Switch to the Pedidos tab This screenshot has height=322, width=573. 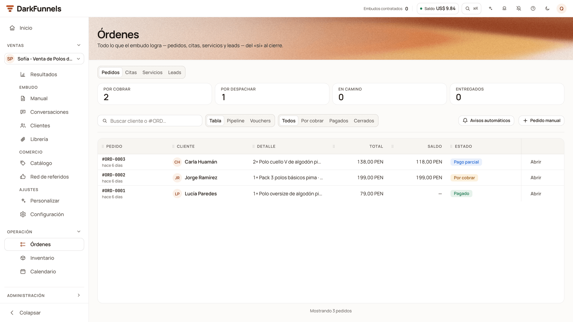[x=110, y=72]
